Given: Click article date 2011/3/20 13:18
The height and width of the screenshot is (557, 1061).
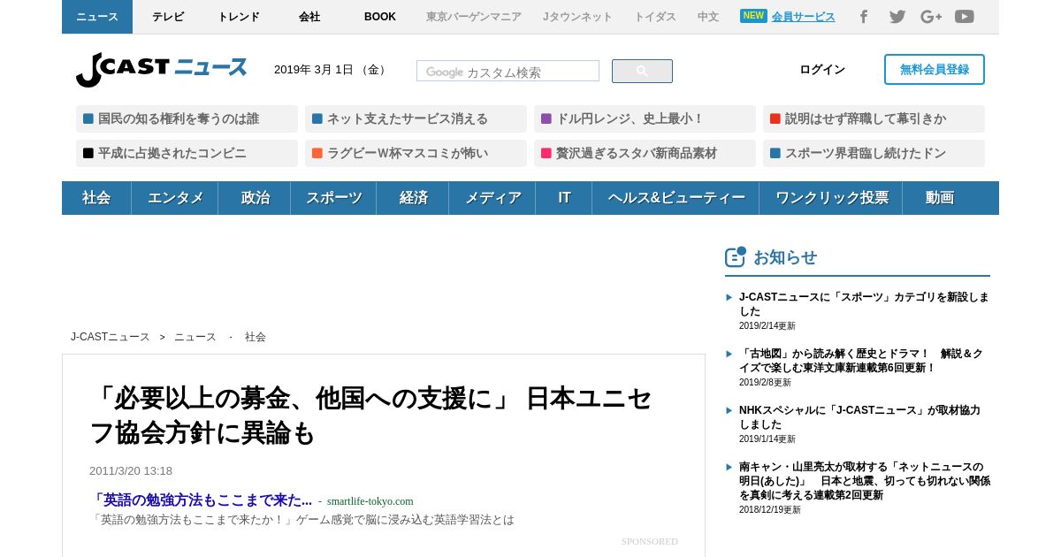Looking at the screenshot, I should pyautogui.click(x=131, y=471).
